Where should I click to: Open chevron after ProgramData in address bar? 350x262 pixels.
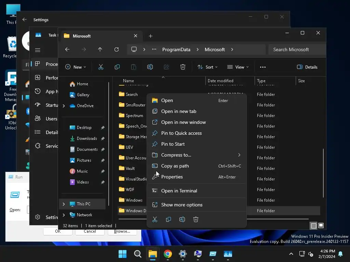[x=198, y=49]
